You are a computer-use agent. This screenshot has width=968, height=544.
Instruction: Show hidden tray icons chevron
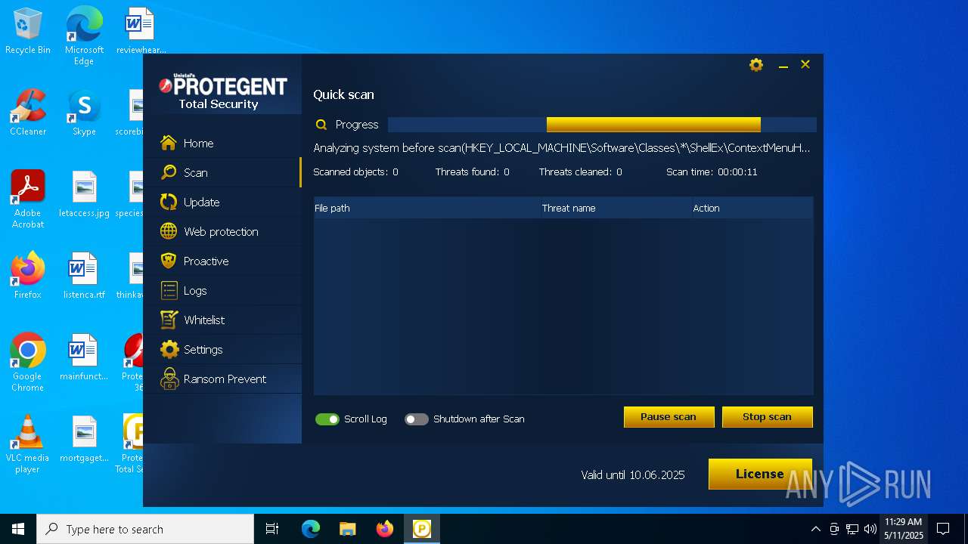coord(815,529)
